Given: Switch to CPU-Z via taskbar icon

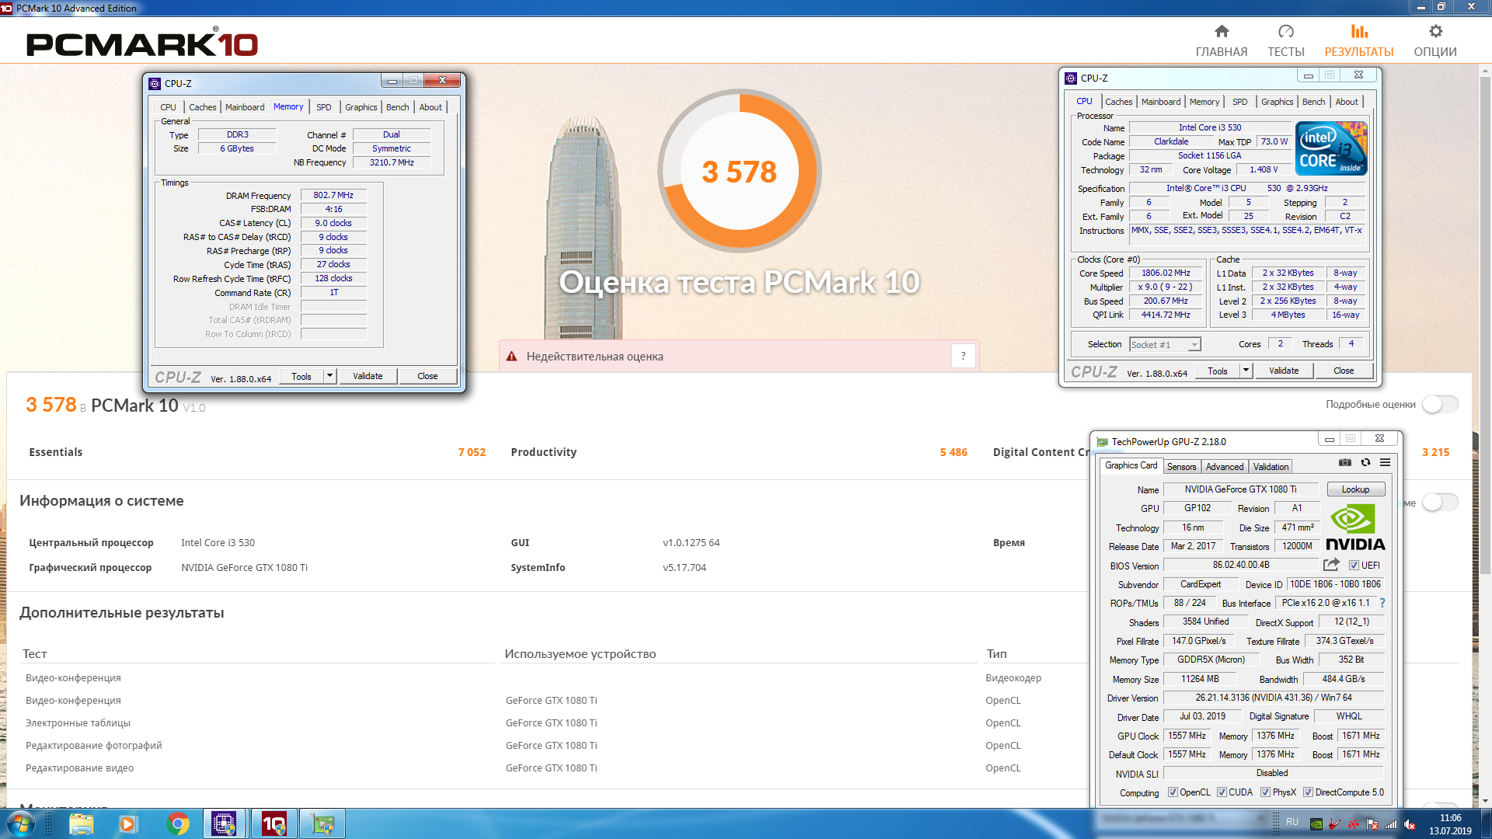Looking at the screenshot, I should (x=225, y=823).
